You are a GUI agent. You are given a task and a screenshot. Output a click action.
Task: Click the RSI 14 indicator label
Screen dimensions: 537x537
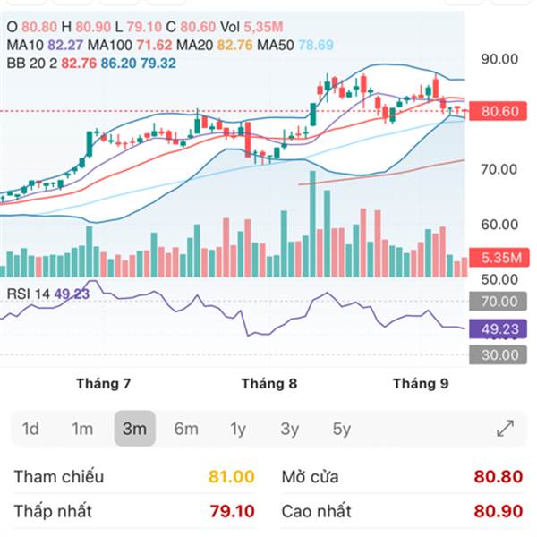pyautogui.click(x=29, y=294)
